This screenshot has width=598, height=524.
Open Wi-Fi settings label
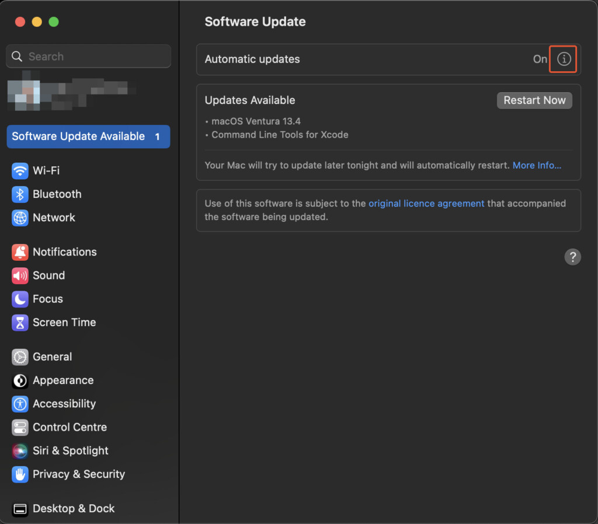46,170
